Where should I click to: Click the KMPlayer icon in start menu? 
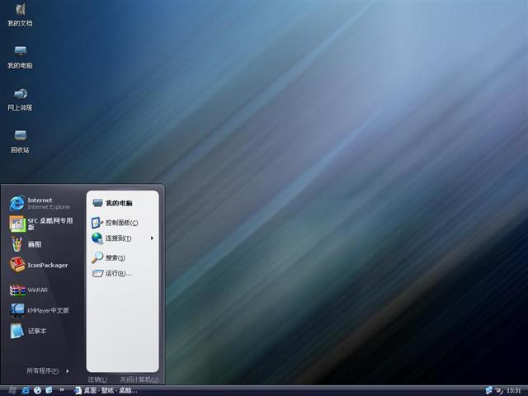pos(17,310)
